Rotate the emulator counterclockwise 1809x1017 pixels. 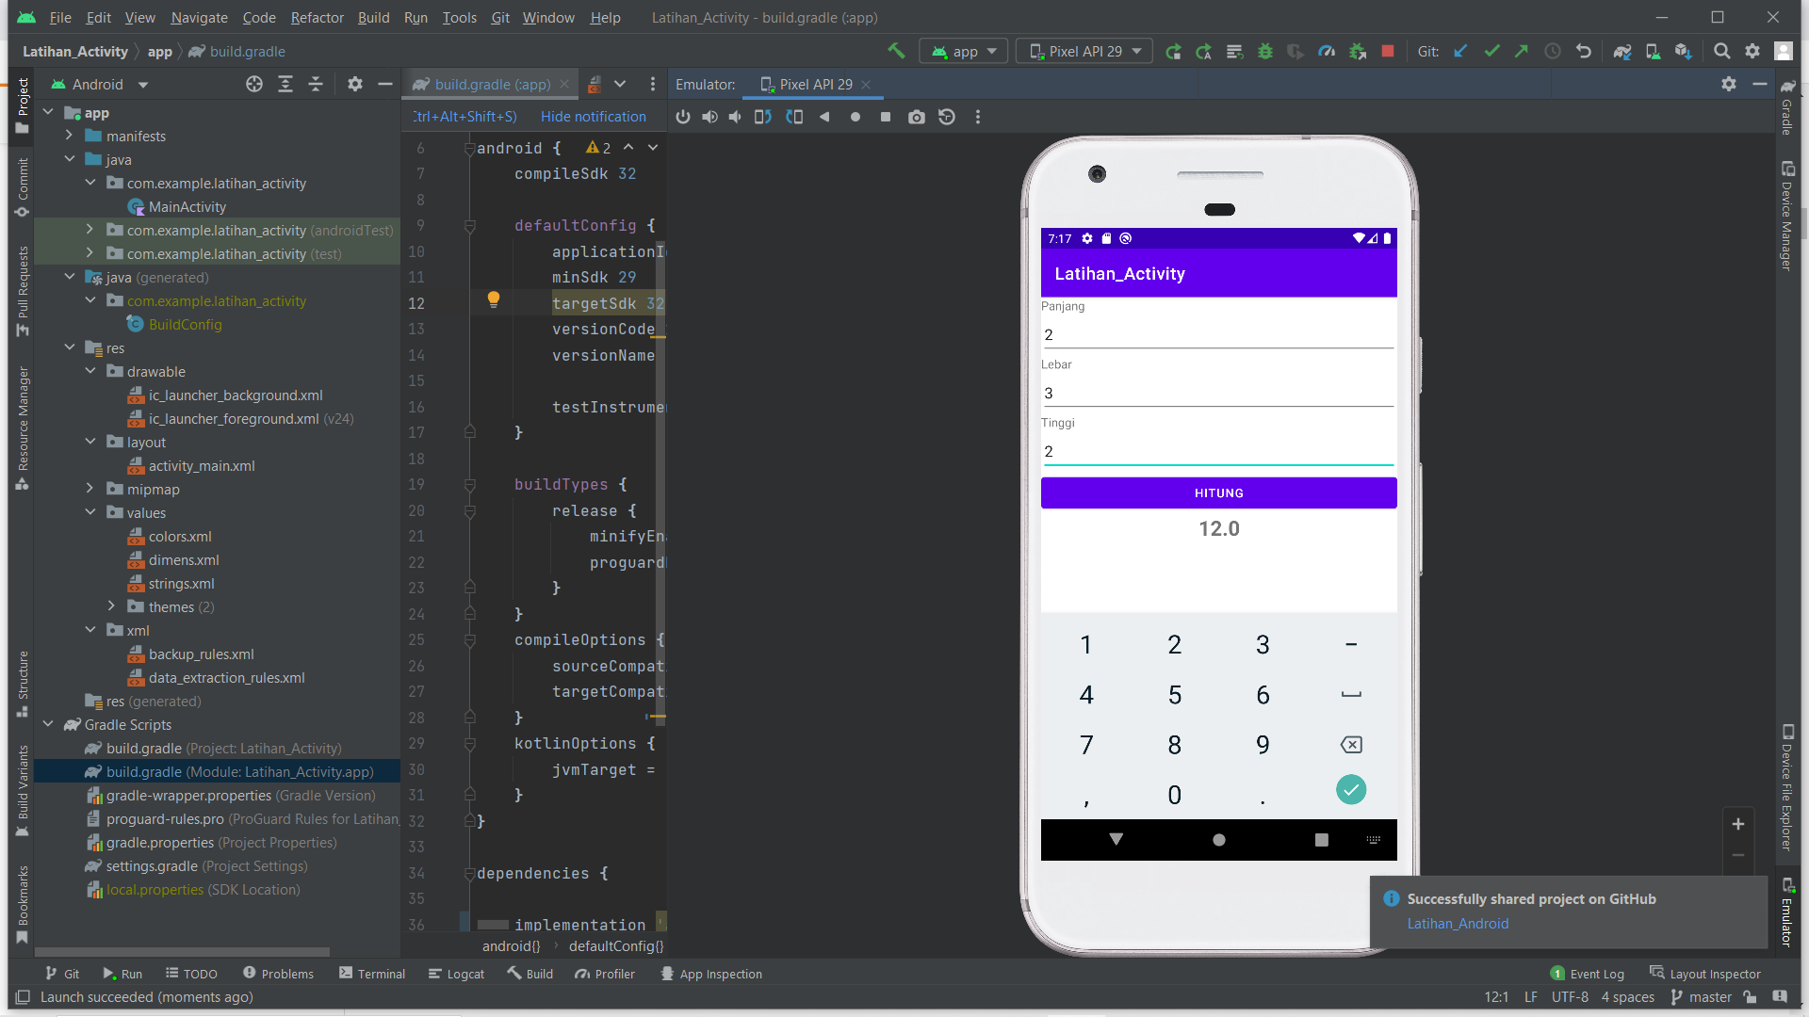(x=761, y=117)
